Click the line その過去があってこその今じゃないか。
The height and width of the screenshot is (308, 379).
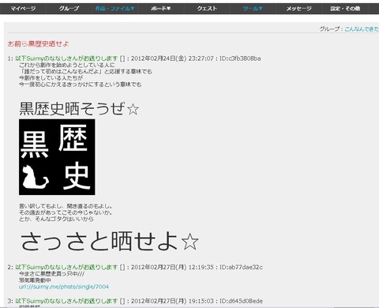click(66, 212)
